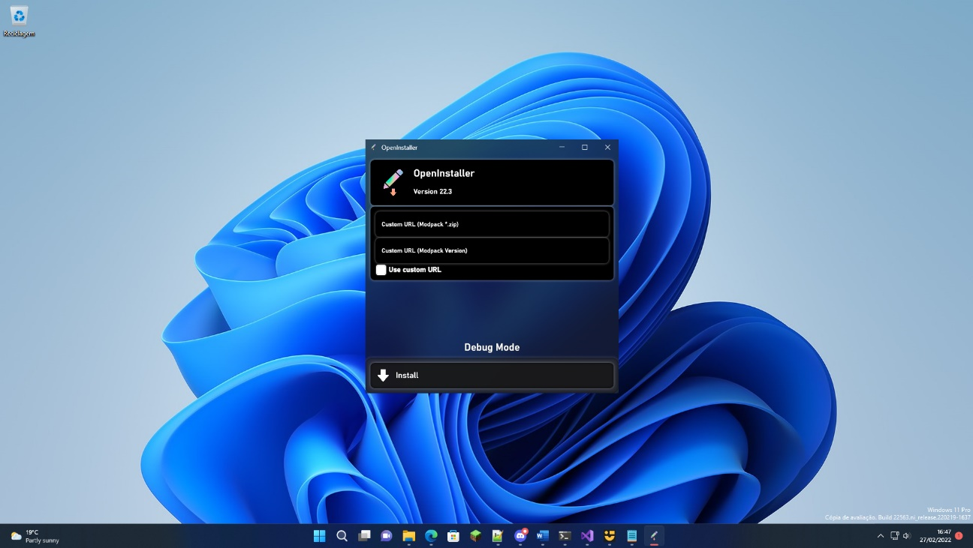Click the OpenInstaller taskbar icon
This screenshot has width=973, height=548.
[654, 536]
